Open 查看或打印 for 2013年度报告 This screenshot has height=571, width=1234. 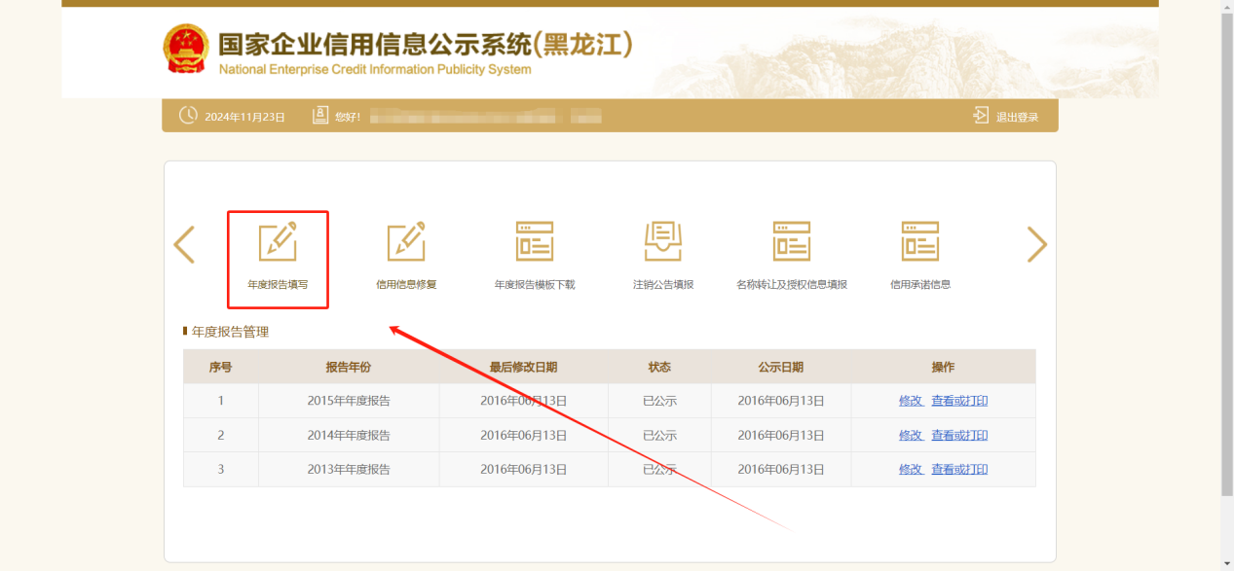[x=959, y=469]
